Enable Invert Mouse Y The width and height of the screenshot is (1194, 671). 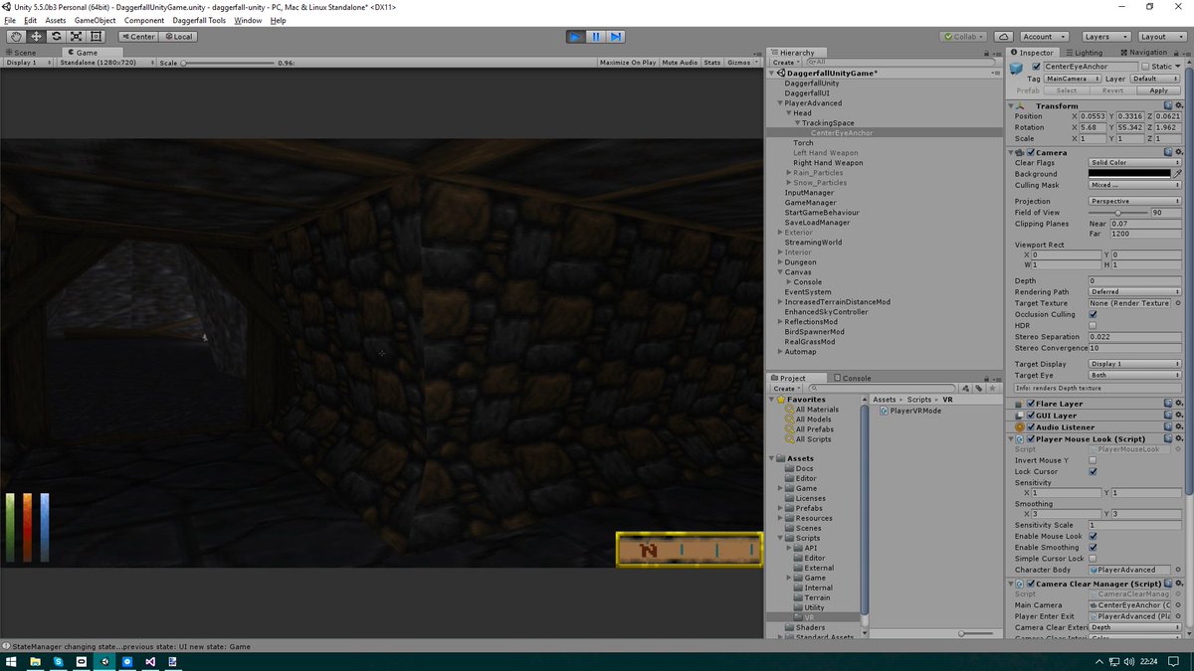click(1093, 460)
